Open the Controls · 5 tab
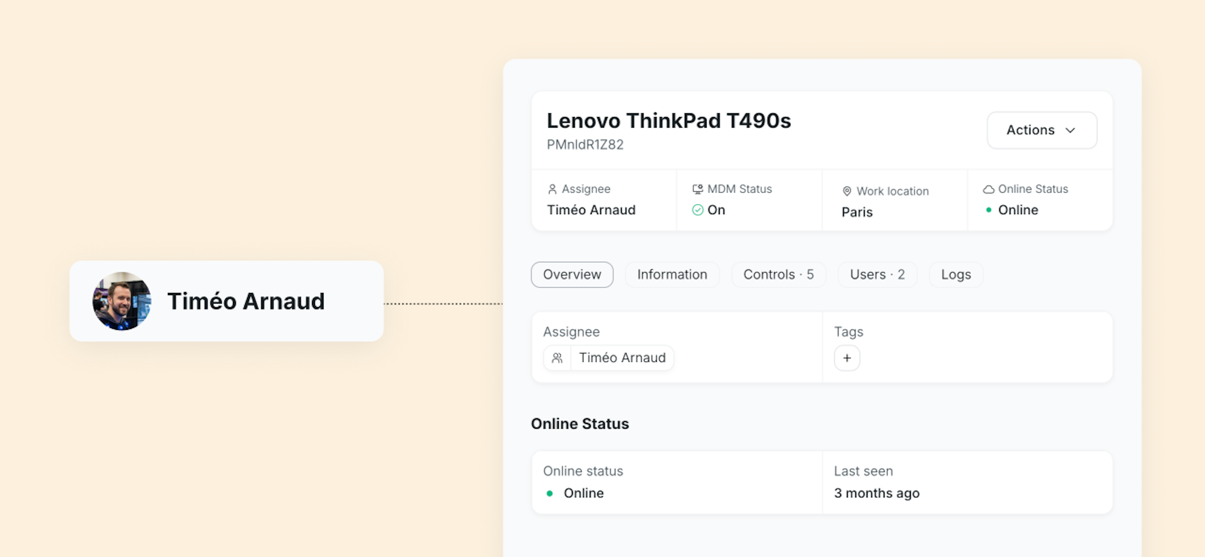 click(x=778, y=274)
